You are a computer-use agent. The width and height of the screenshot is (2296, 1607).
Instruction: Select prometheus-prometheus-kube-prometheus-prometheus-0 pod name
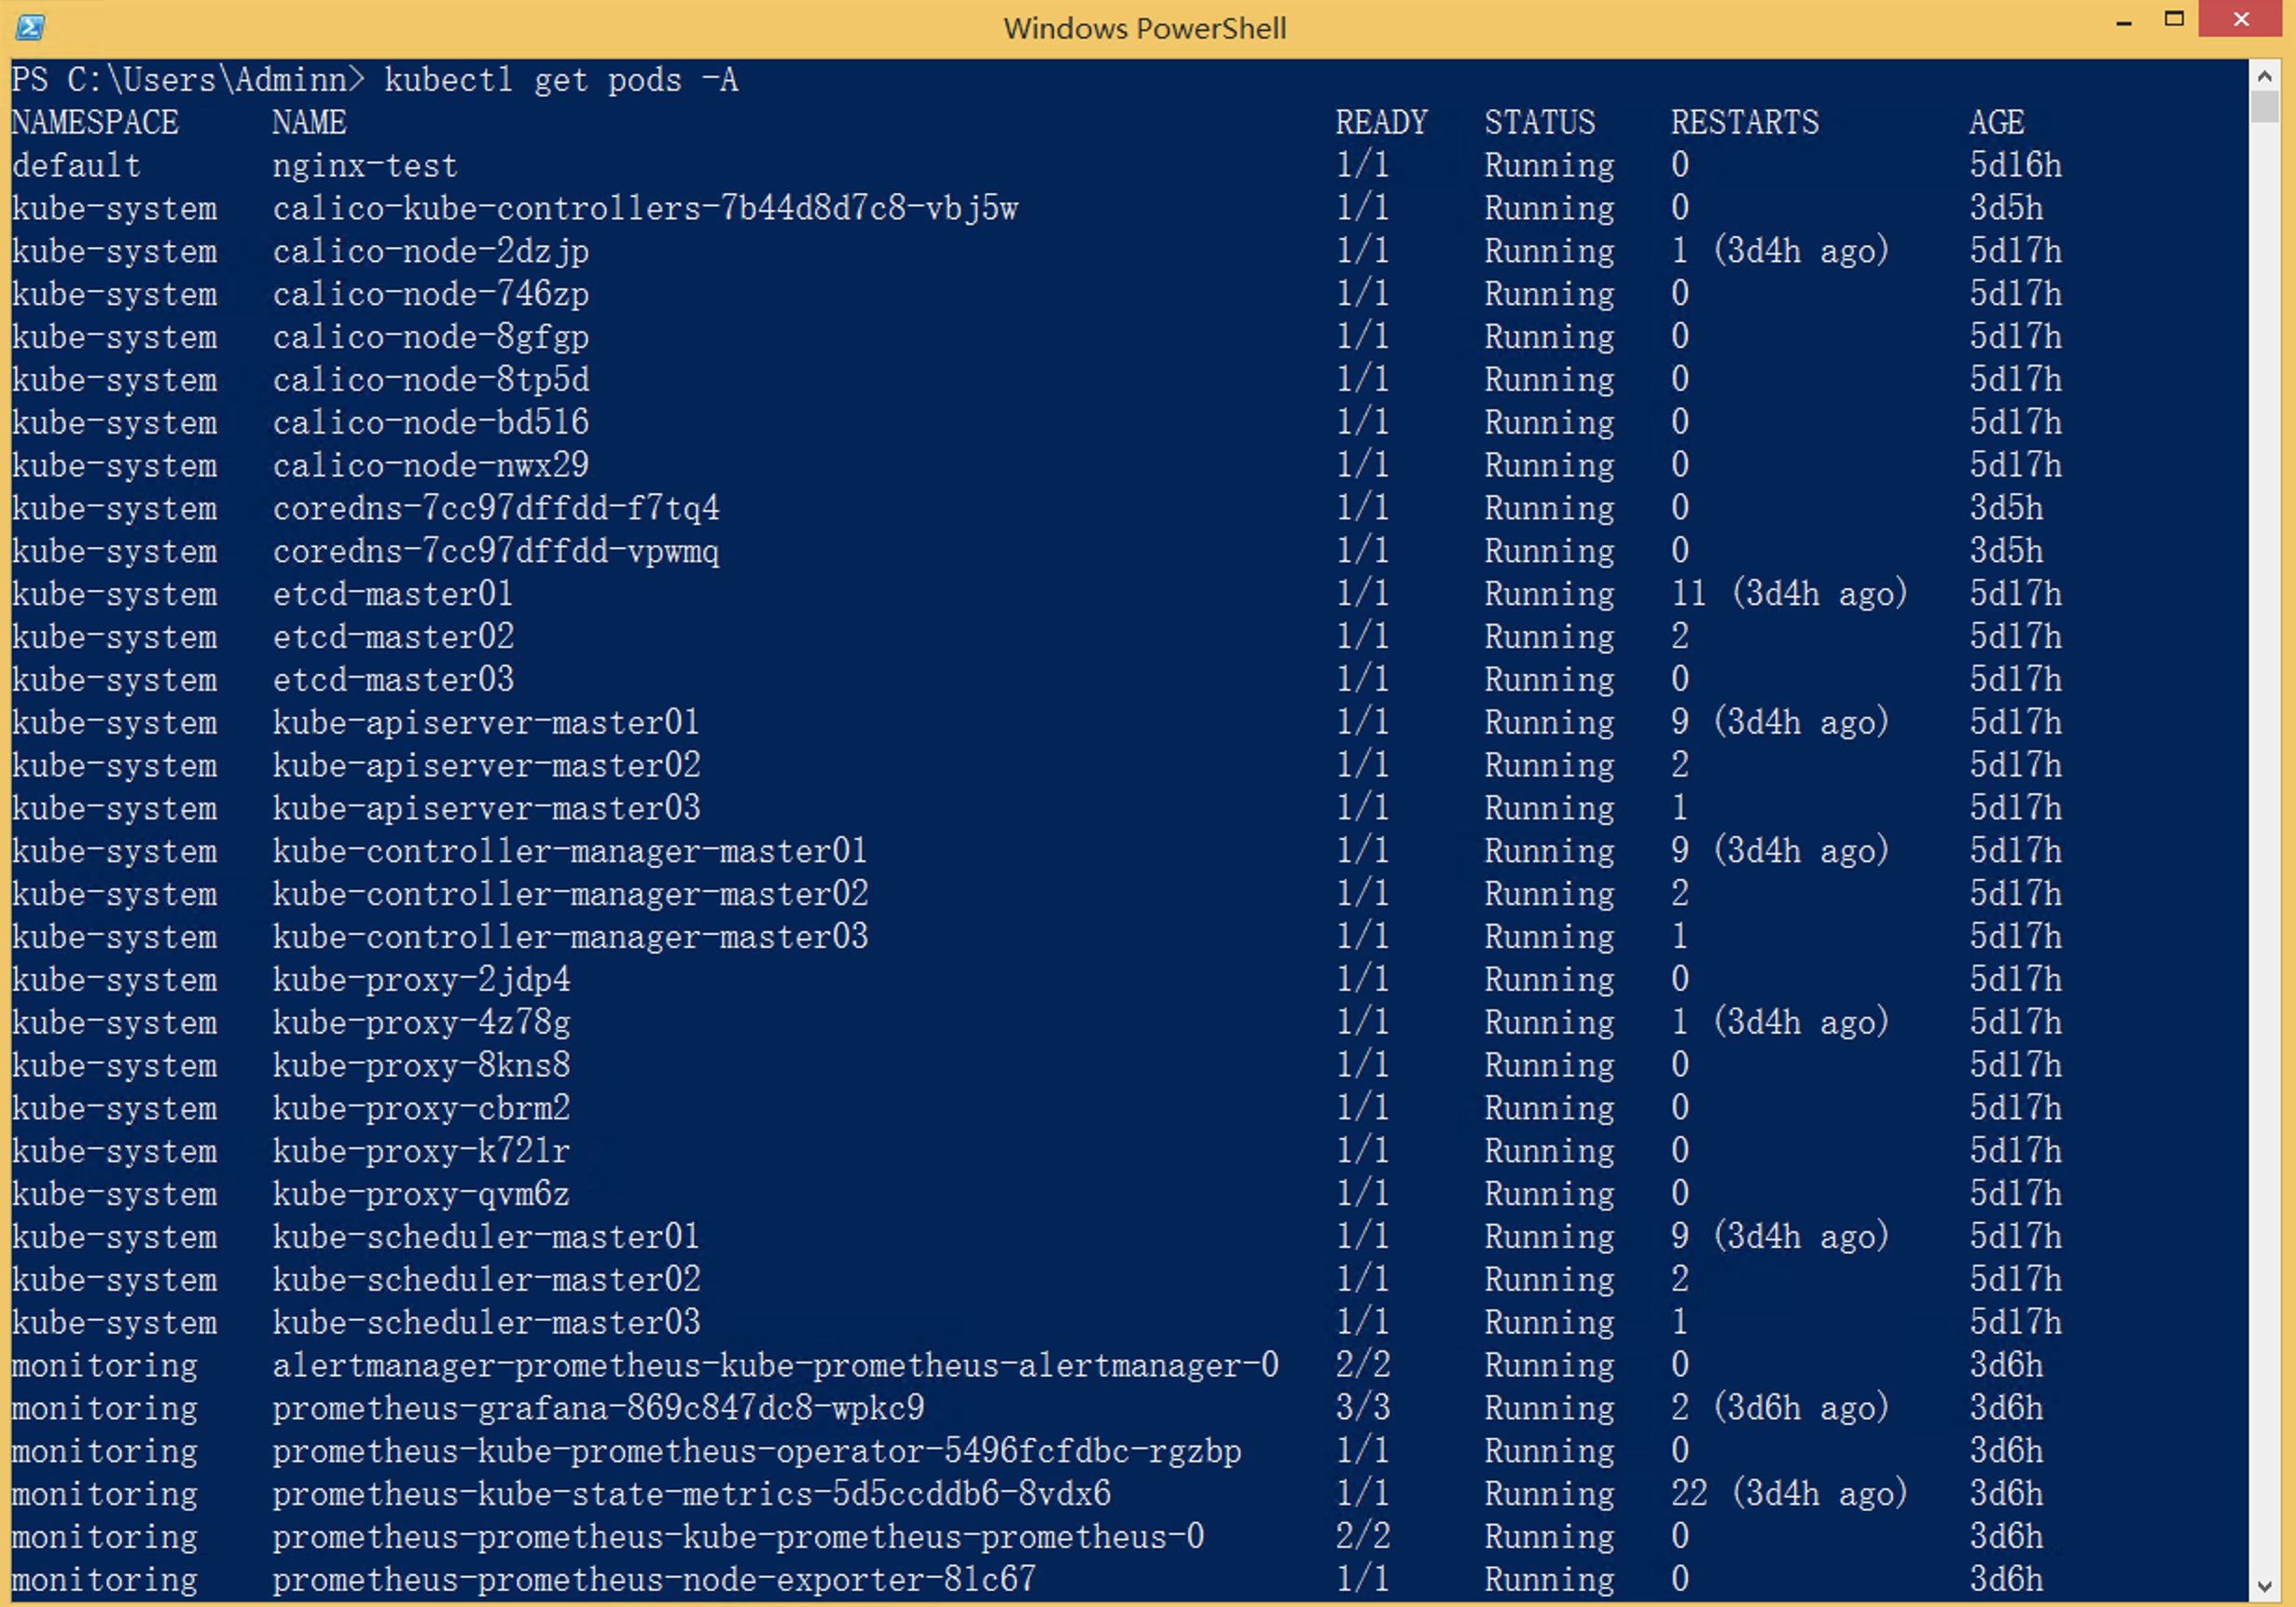tap(738, 1538)
